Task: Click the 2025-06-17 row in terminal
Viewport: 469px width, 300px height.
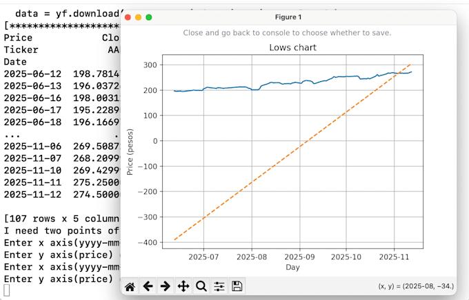Action: tap(62, 110)
